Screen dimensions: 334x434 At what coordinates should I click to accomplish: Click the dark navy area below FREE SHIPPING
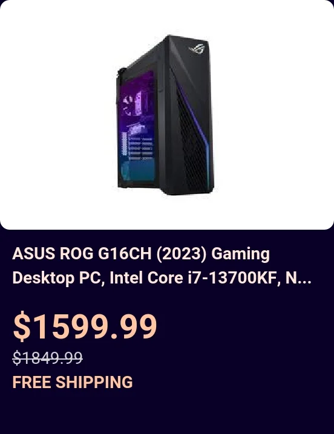coord(167,412)
